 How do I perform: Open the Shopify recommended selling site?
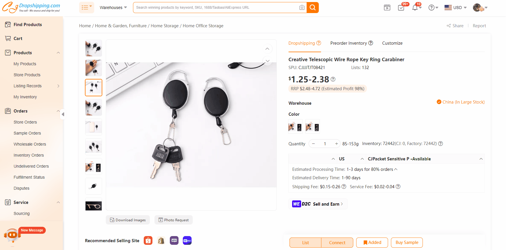pos(161,240)
